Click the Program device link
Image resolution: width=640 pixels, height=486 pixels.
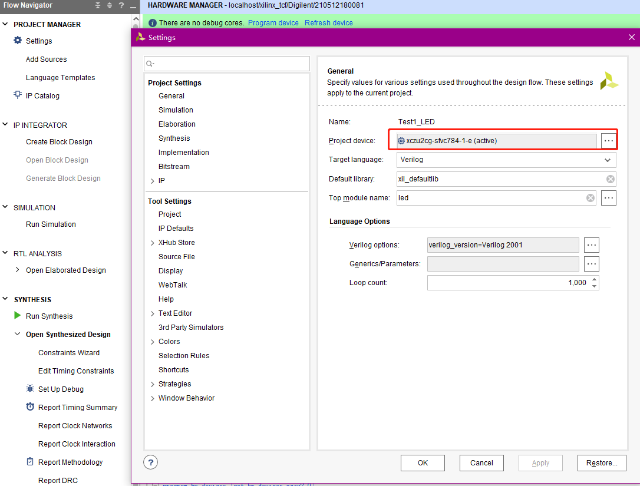[x=273, y=23]
